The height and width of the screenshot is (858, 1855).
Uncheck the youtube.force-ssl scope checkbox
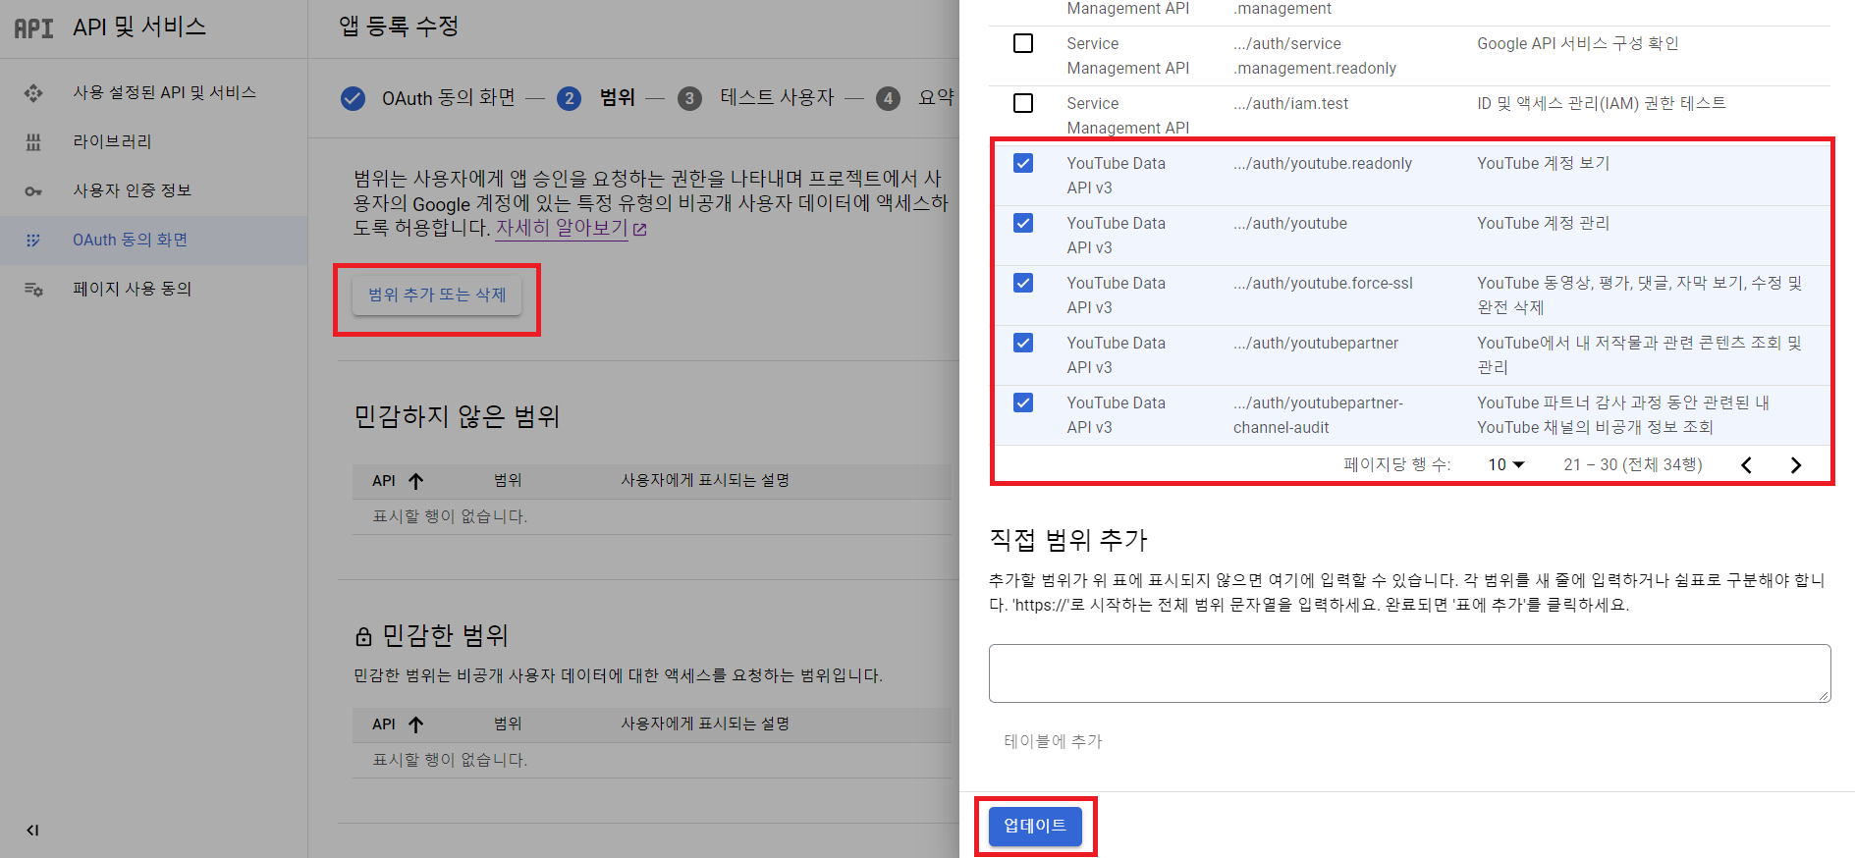[1023, 283]
